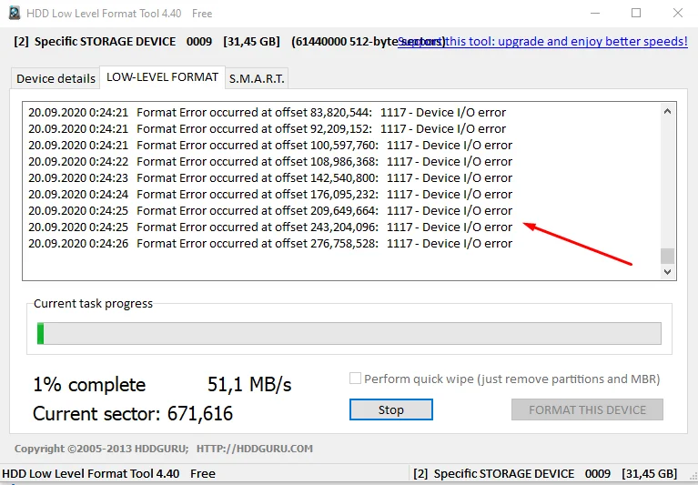Image resolution: width=698 pixels, height=485 pixels.
Task: Click the HTTP://HDDGURU.COM footer text
Action: pos(255,449)
